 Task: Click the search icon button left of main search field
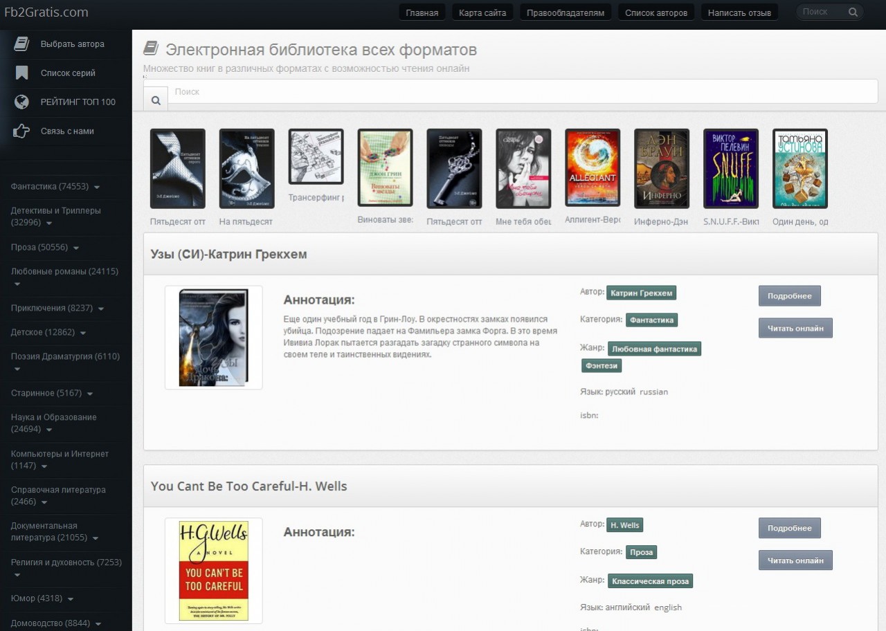pos(156,100)
